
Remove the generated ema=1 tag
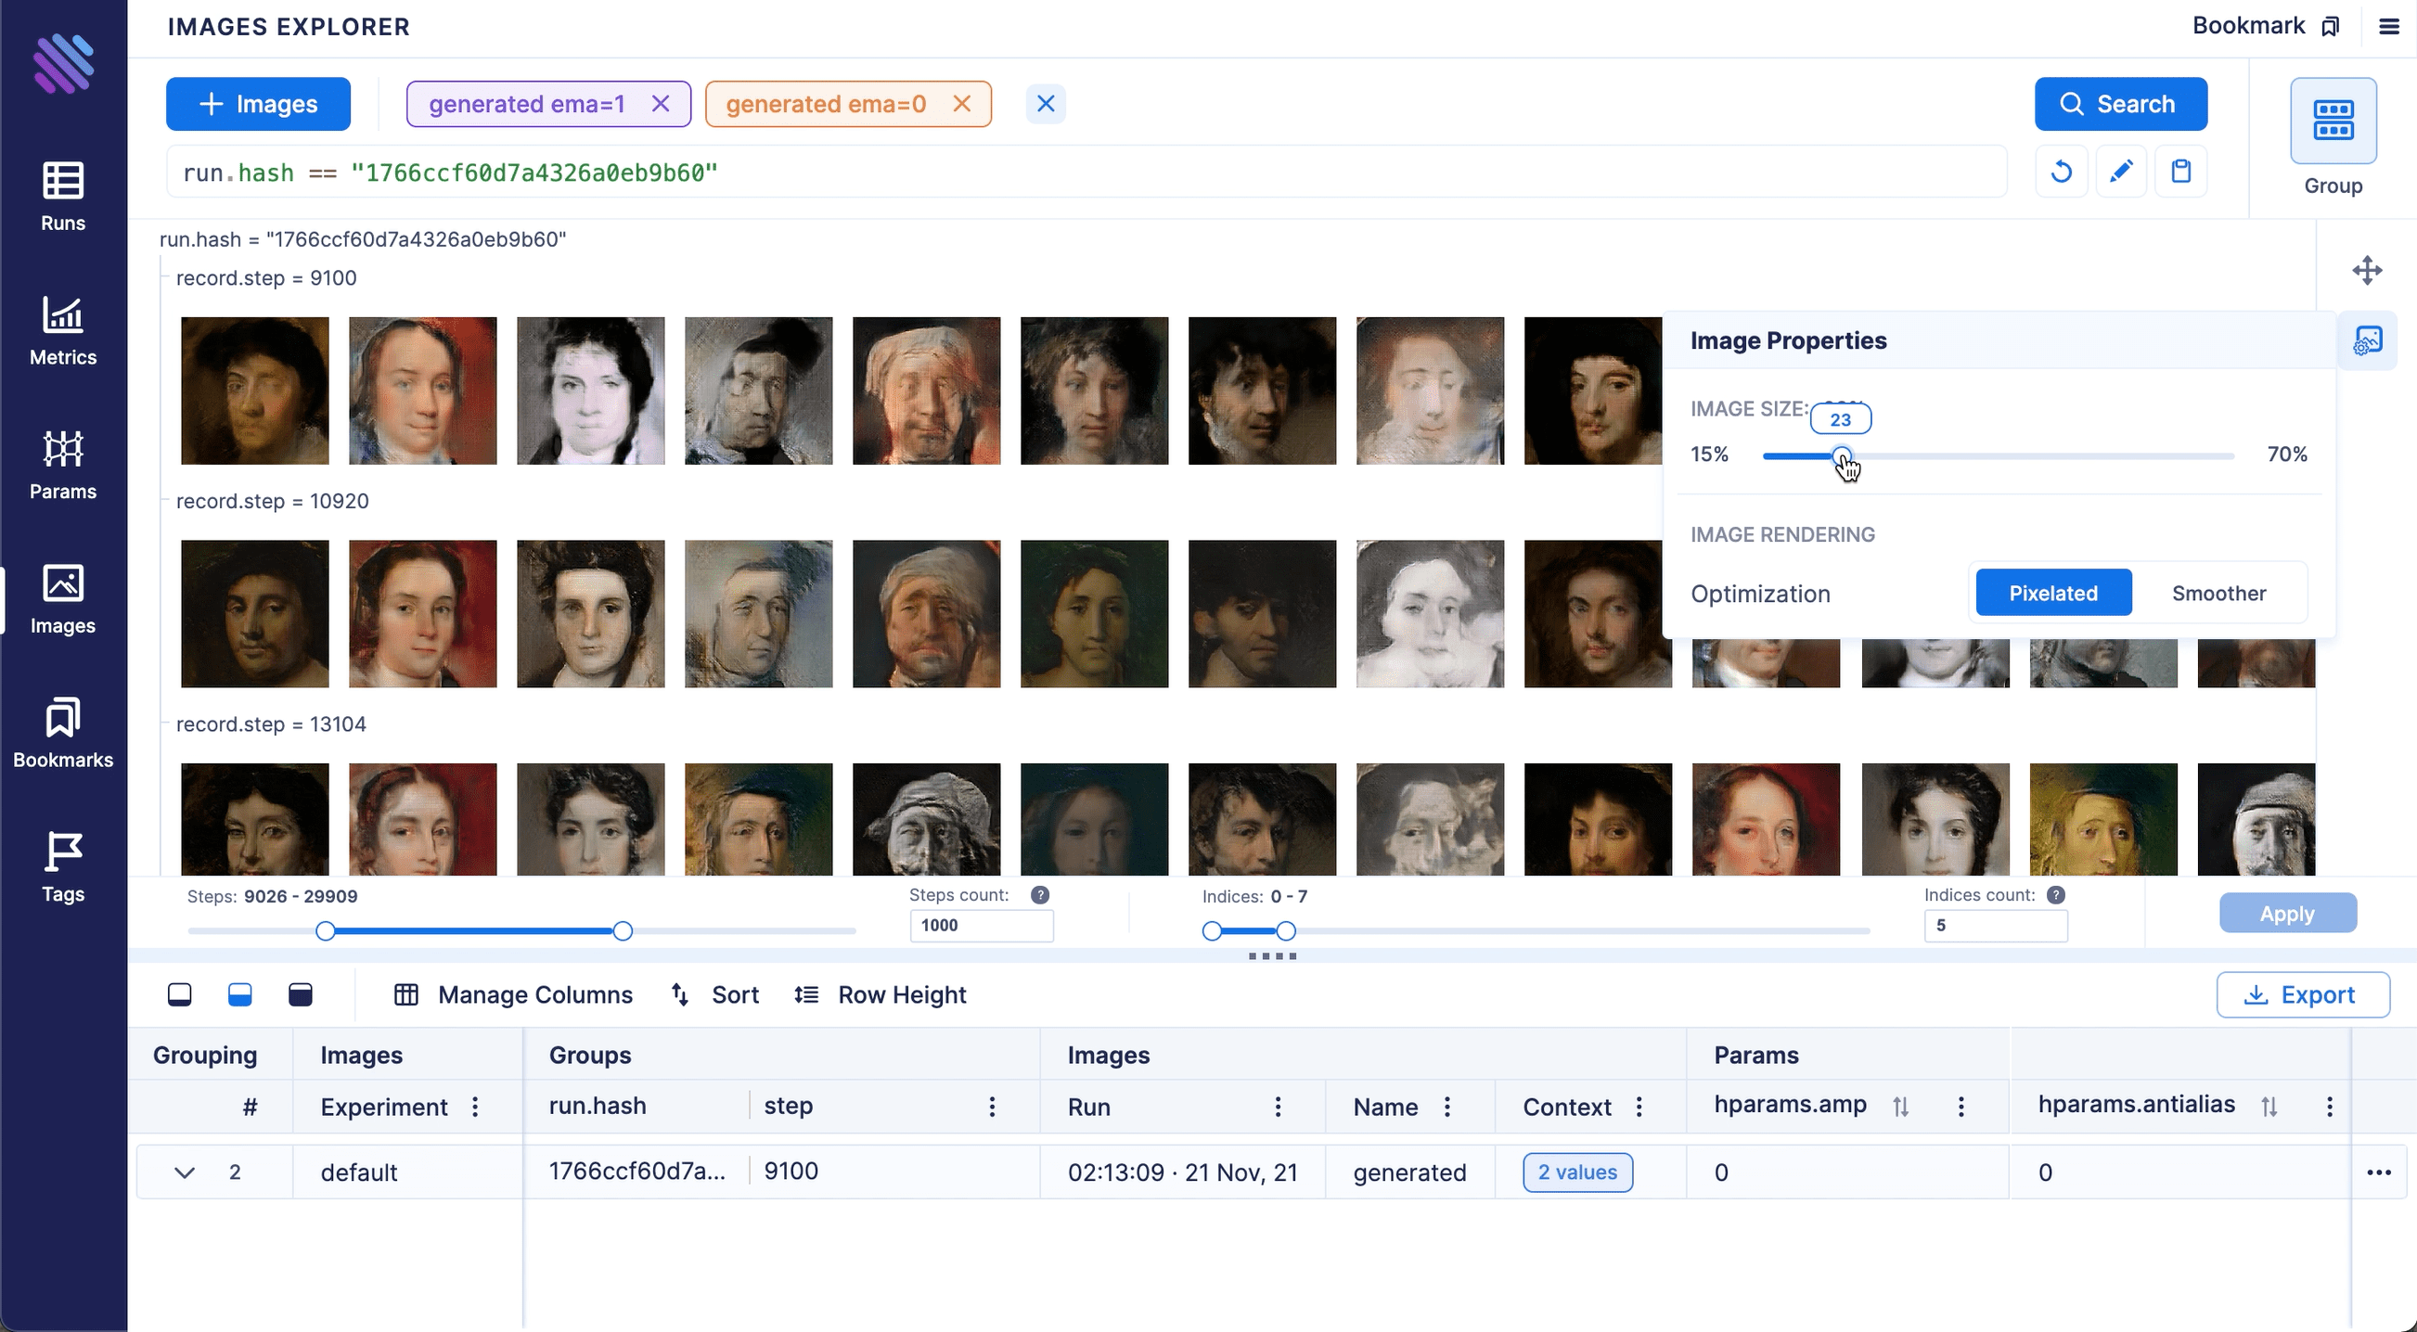pos(661,104)
